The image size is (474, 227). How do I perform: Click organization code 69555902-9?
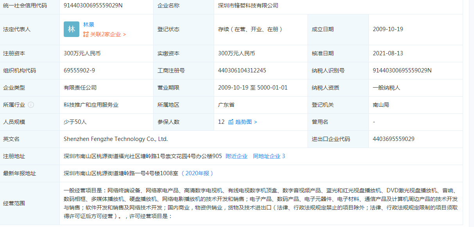pyautogui.click(x=79, y=70)
